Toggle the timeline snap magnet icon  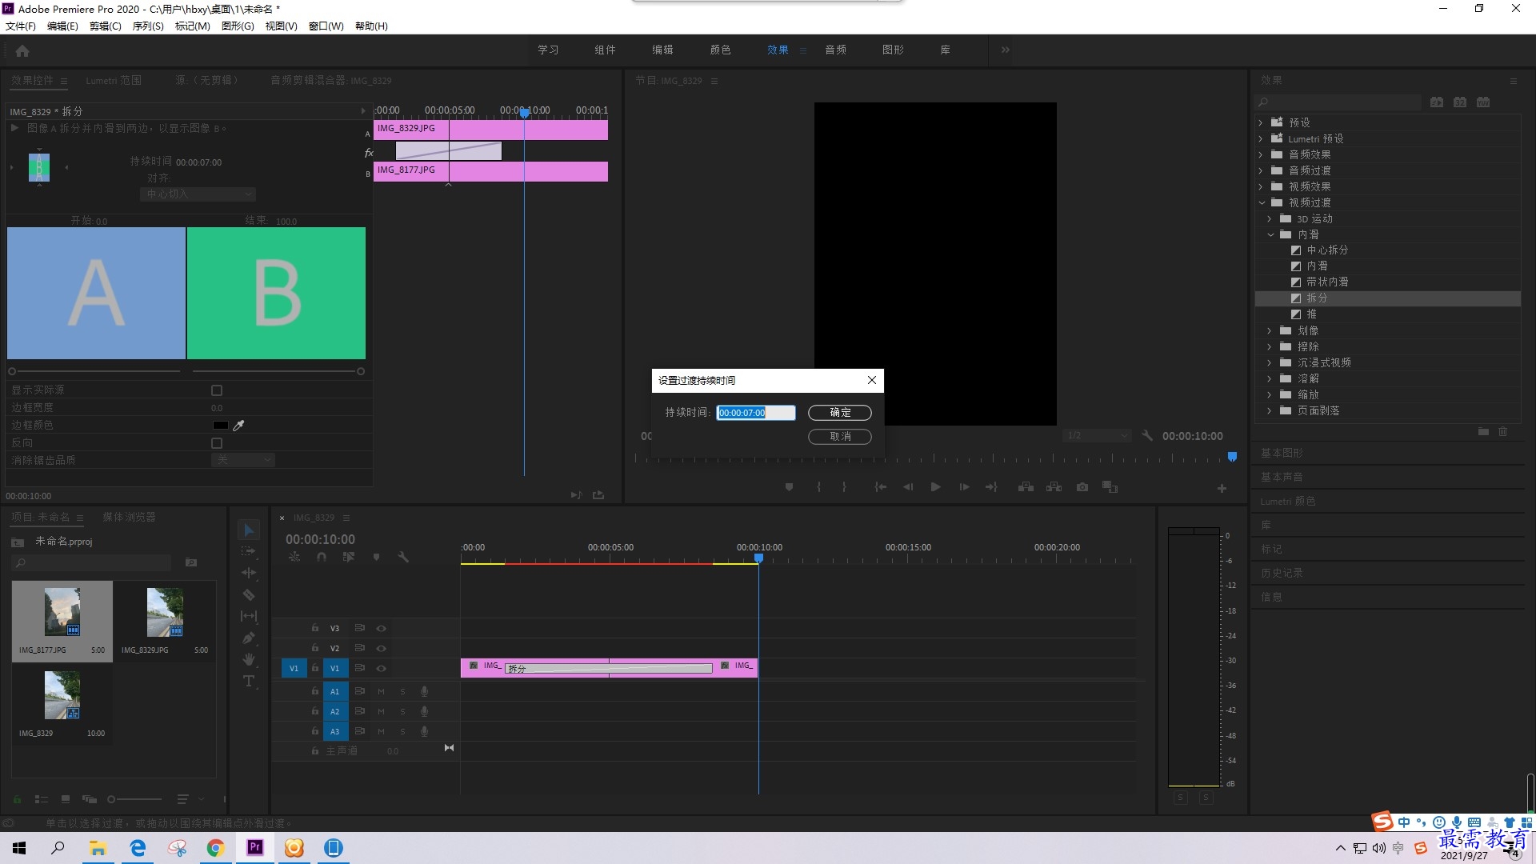(321, 557)
